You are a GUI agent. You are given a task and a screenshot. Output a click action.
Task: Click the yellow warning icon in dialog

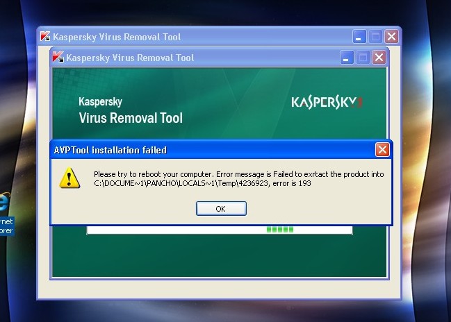(x=69, y=178)
